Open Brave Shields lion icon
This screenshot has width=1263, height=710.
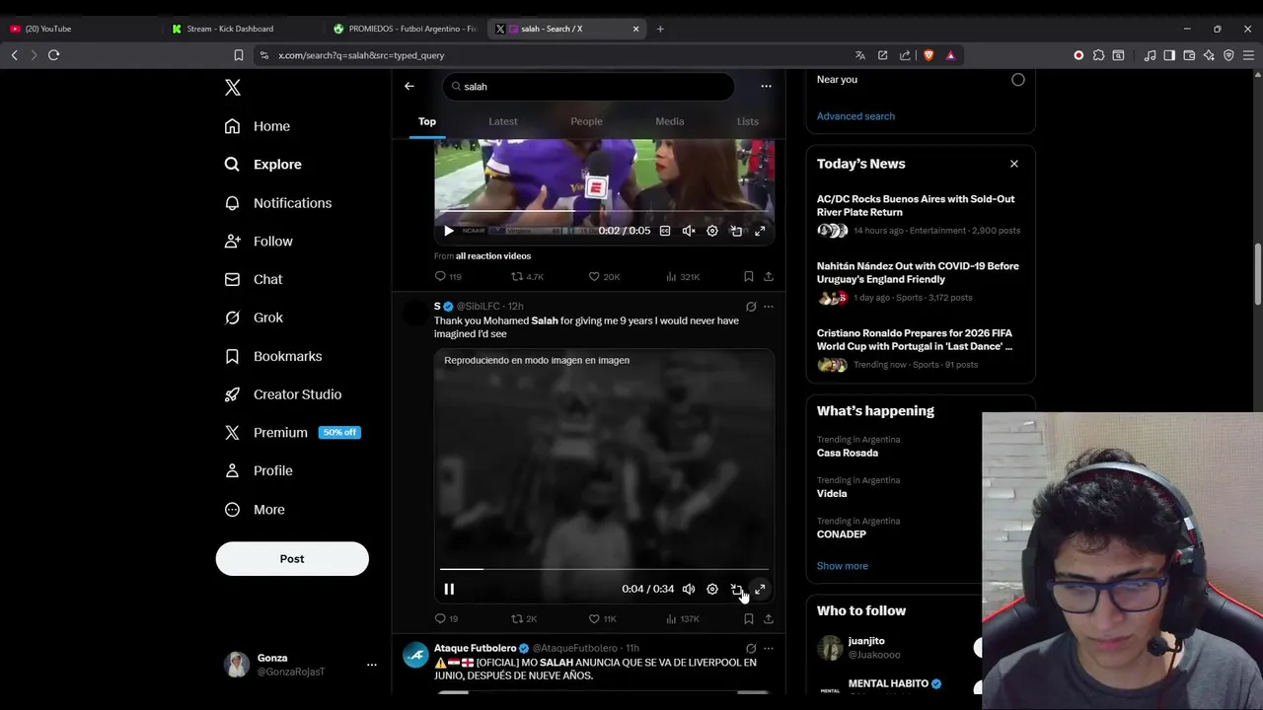pos(929,55)
